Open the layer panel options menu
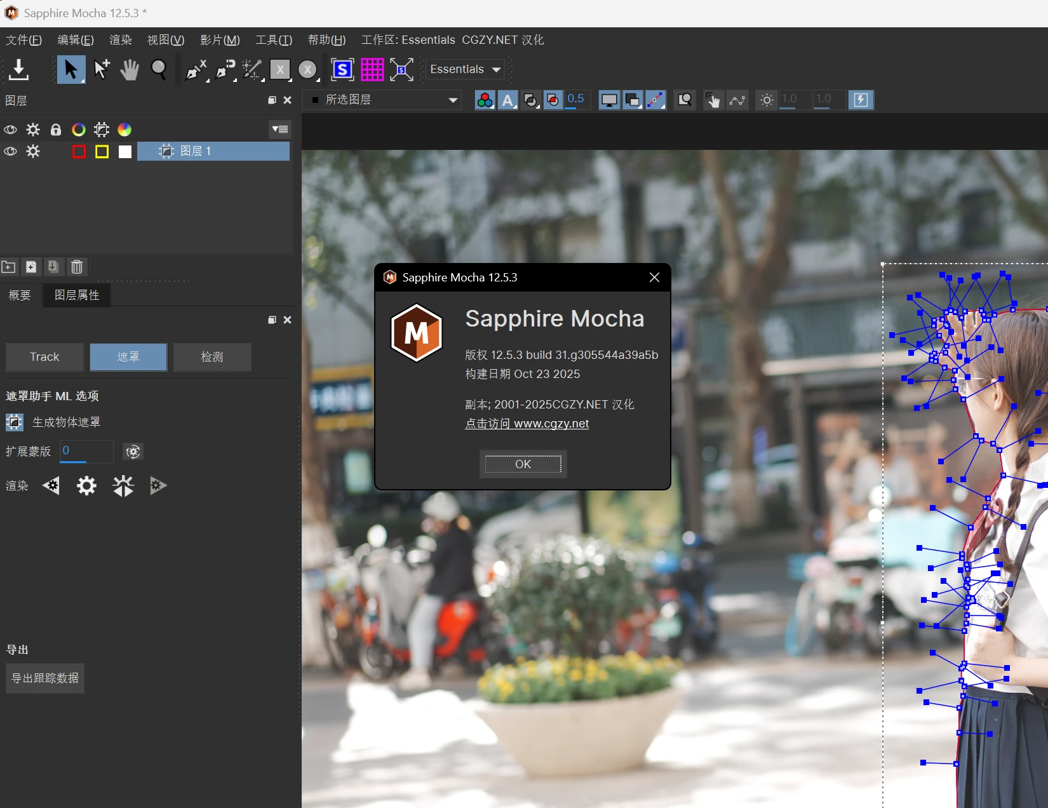This screenshot has width=1048, height=808. 279,130
